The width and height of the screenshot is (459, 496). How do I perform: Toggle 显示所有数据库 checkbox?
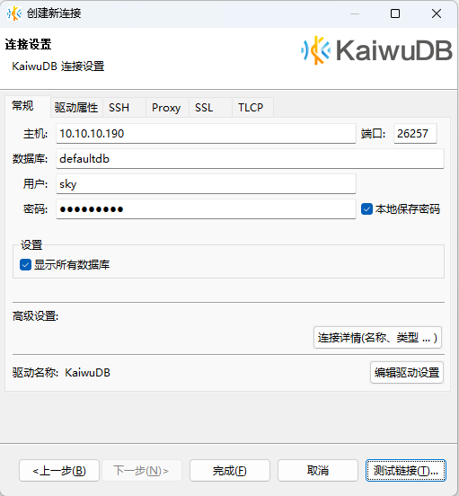coord(26,265)
